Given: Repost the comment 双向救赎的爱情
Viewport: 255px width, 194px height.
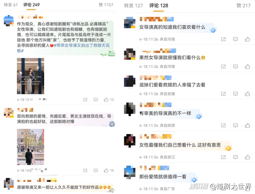Looking at the screenshot, I should [x=85, y=170].
